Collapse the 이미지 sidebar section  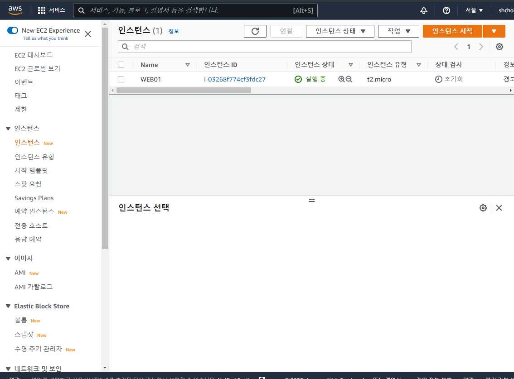8,259
